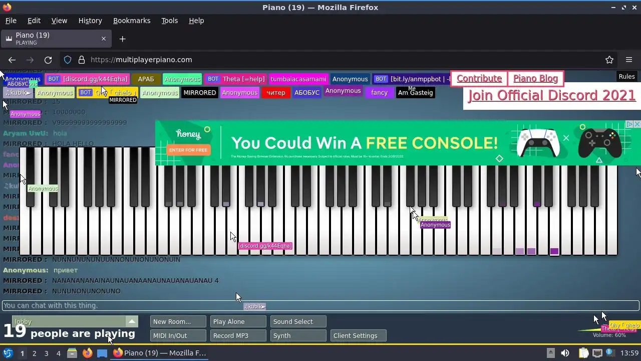Open the View menu
Screen dimensions: 641x361
pos(59,21)
